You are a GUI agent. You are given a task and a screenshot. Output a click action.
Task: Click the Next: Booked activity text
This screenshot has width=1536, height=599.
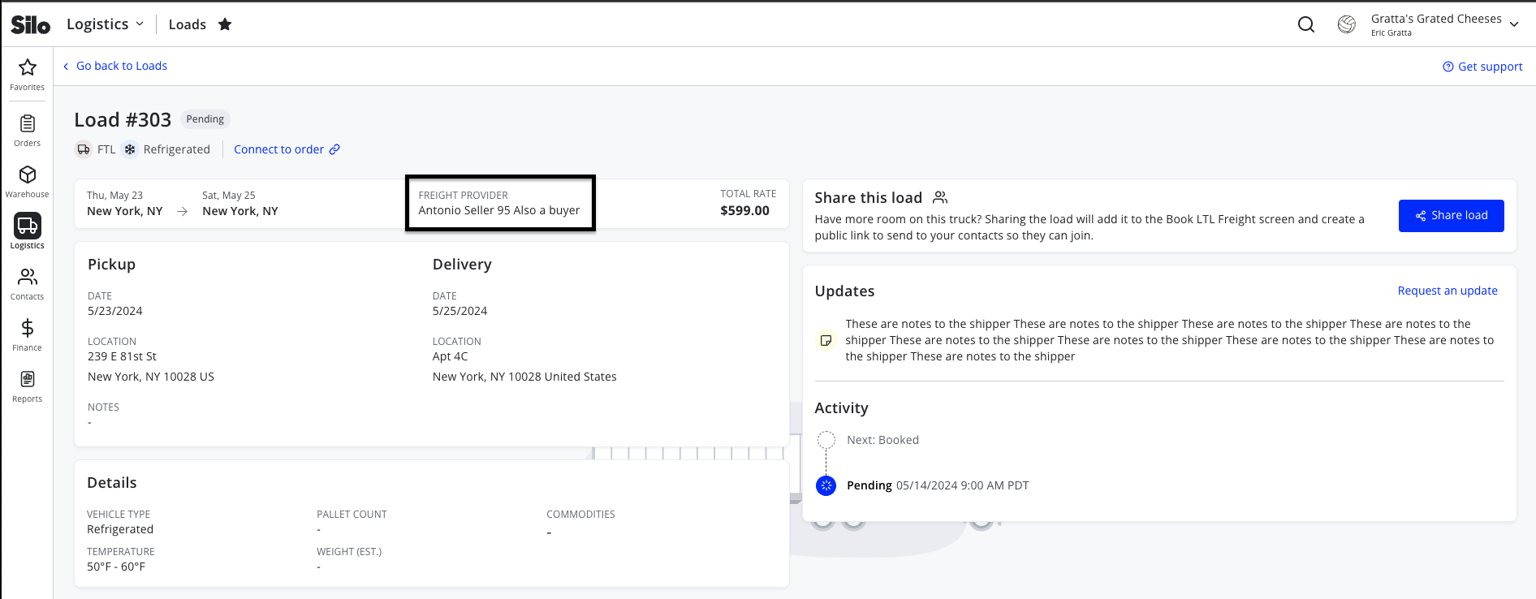click(x=882, y=440)
